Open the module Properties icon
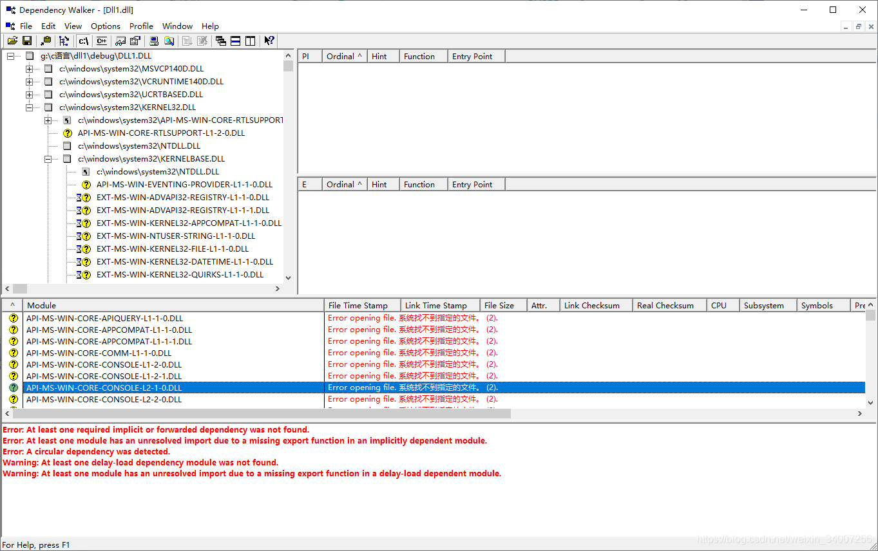The height and width of the screenshot is (551, 878). 135,41
